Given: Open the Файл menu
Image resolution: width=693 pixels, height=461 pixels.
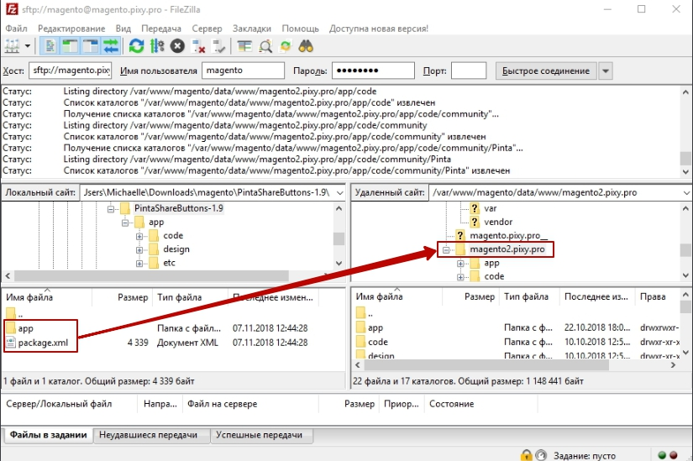Looking at the screenshot, I should click(16, 29).
